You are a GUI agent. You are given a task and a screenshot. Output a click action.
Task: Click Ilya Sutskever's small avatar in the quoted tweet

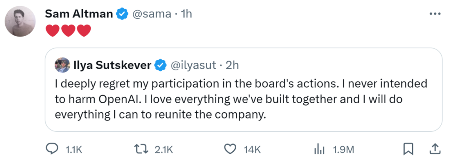[x=62, y=65]
